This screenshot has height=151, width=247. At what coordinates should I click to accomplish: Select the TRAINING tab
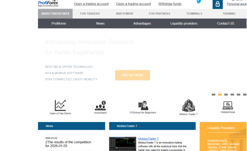(x=229, y=14)
